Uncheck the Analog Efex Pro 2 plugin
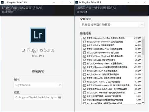The width and height of the screenshot is (149, 112). [85, 38]
